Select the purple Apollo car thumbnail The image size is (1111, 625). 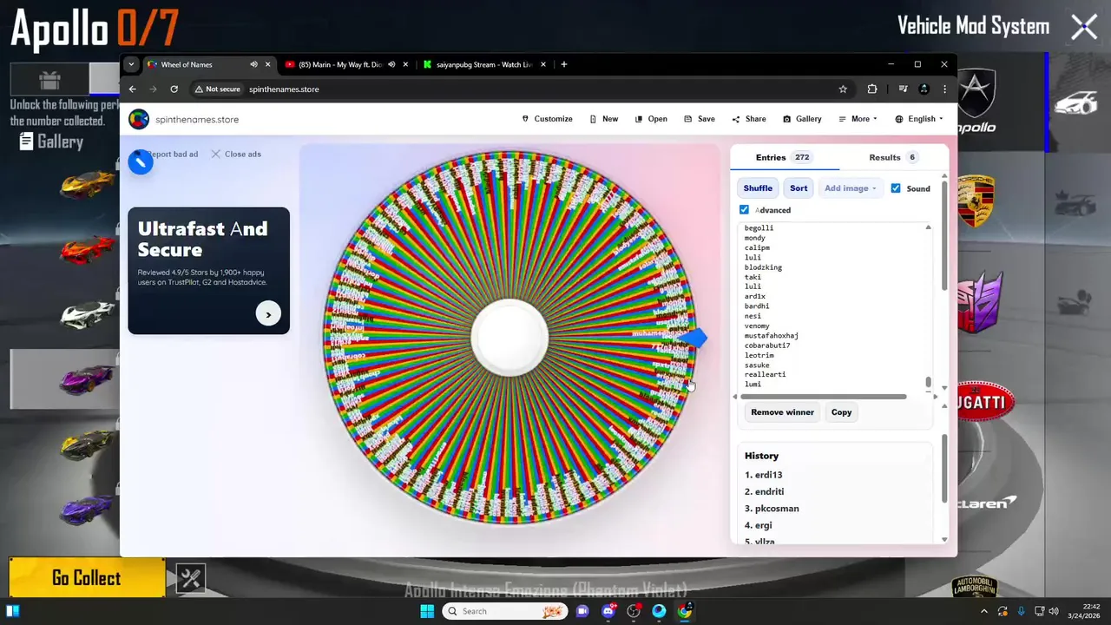point(86,379)
